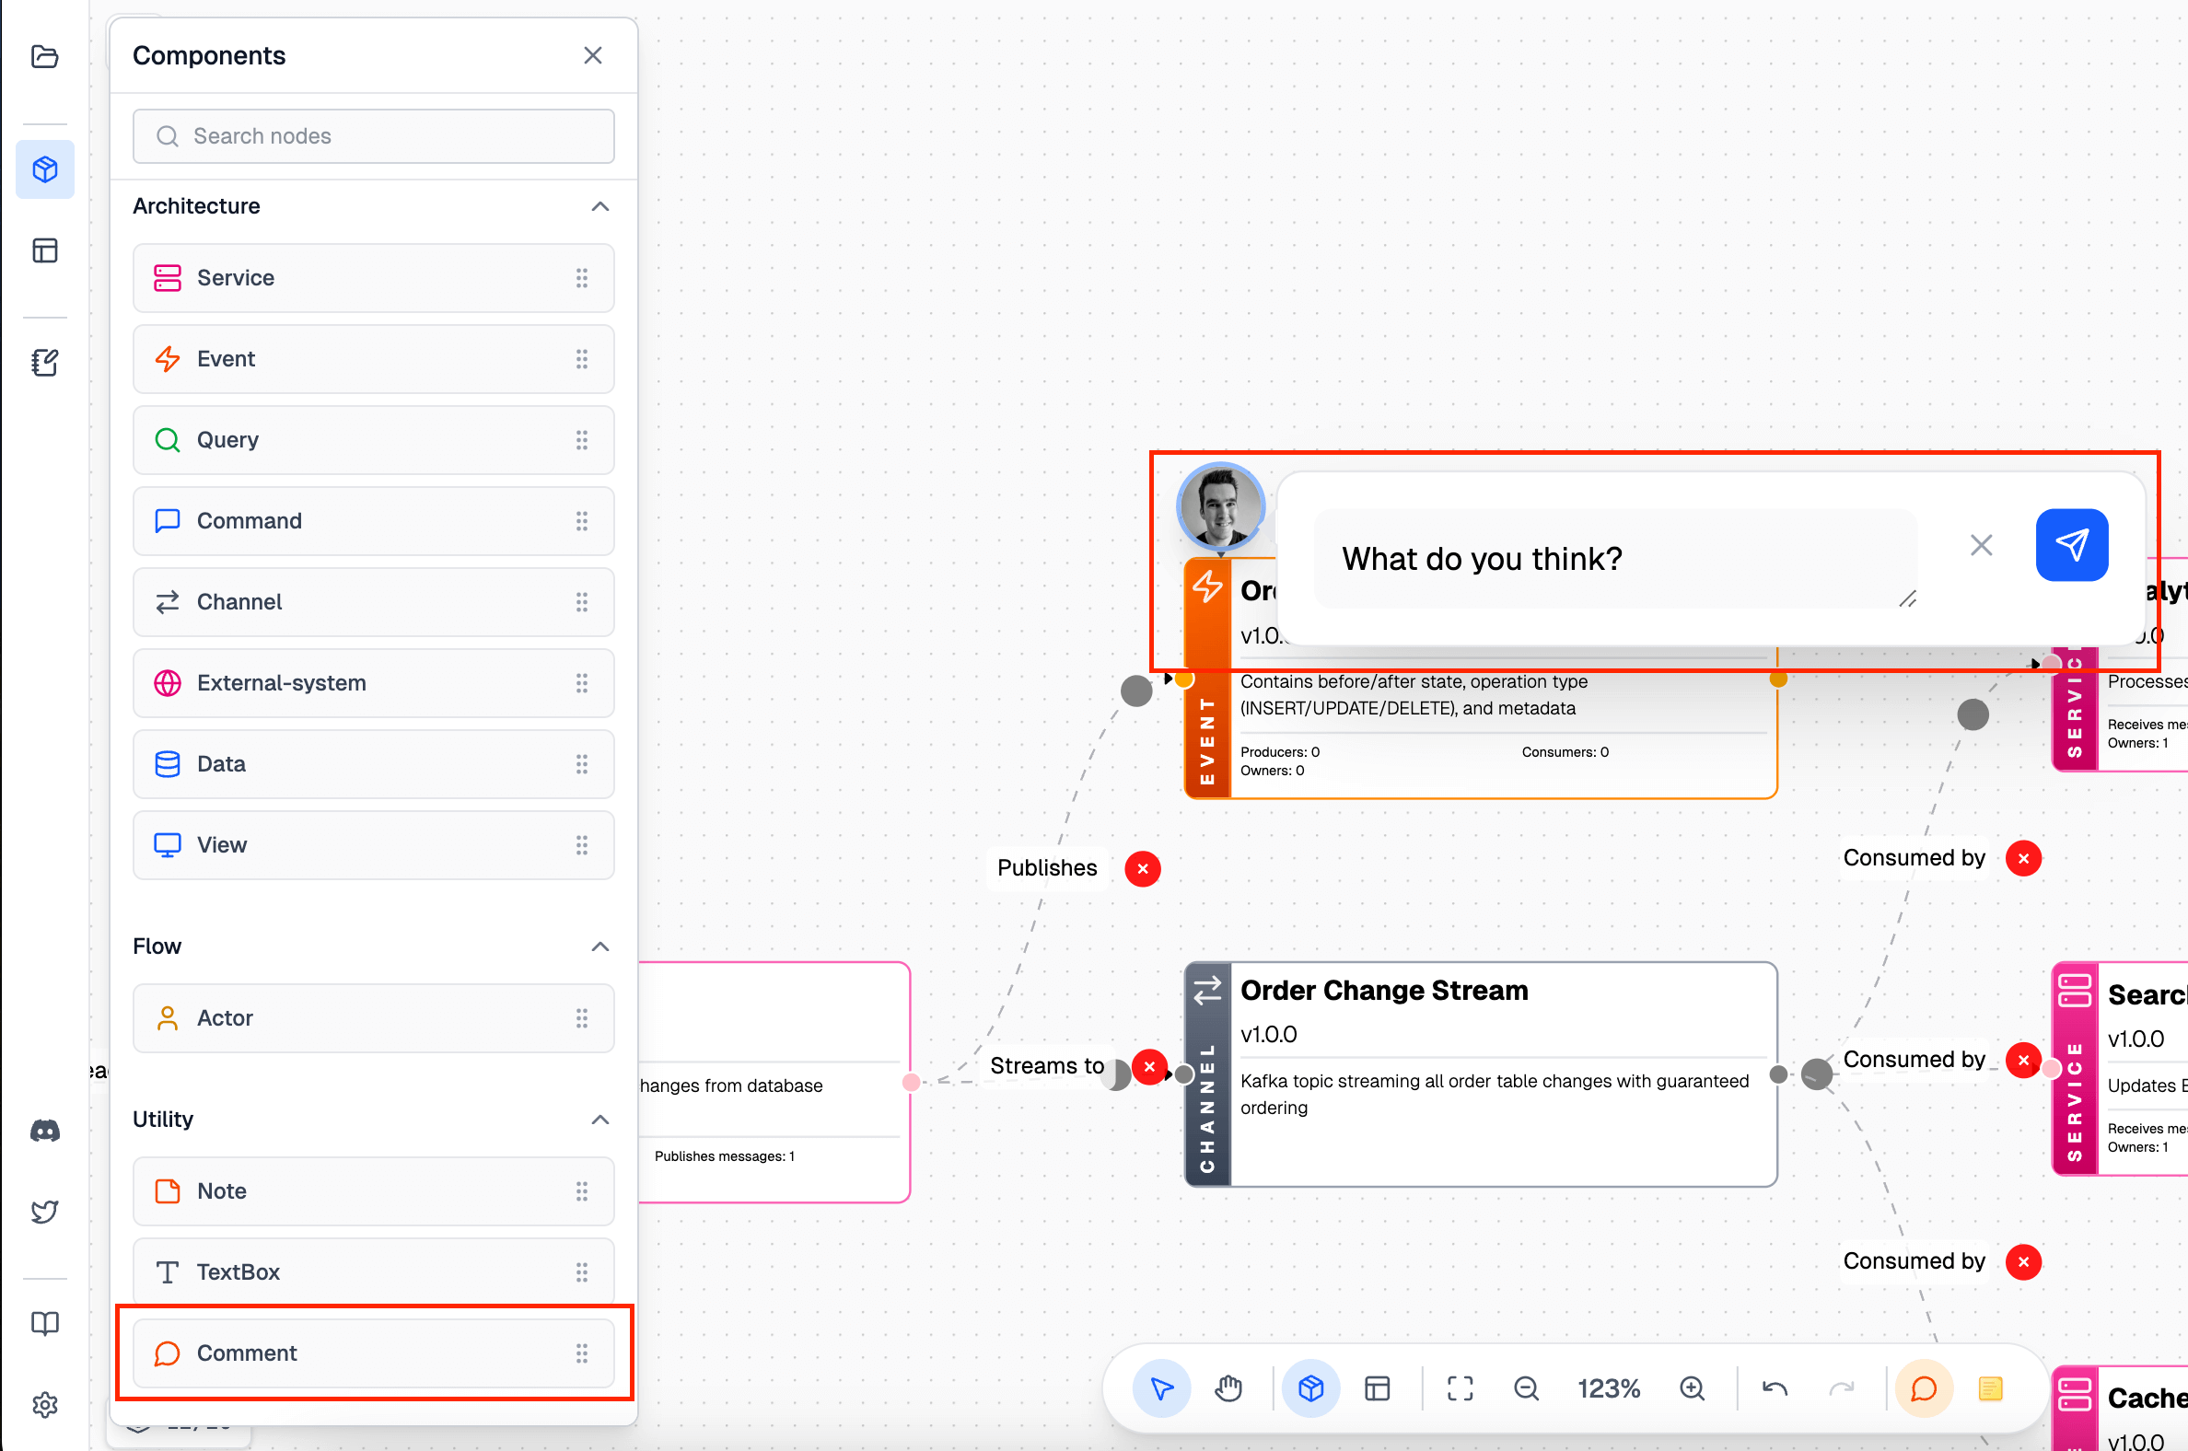Select the pointer selection tool
The image size is (2188, 1451).
pos(1161,1388)
